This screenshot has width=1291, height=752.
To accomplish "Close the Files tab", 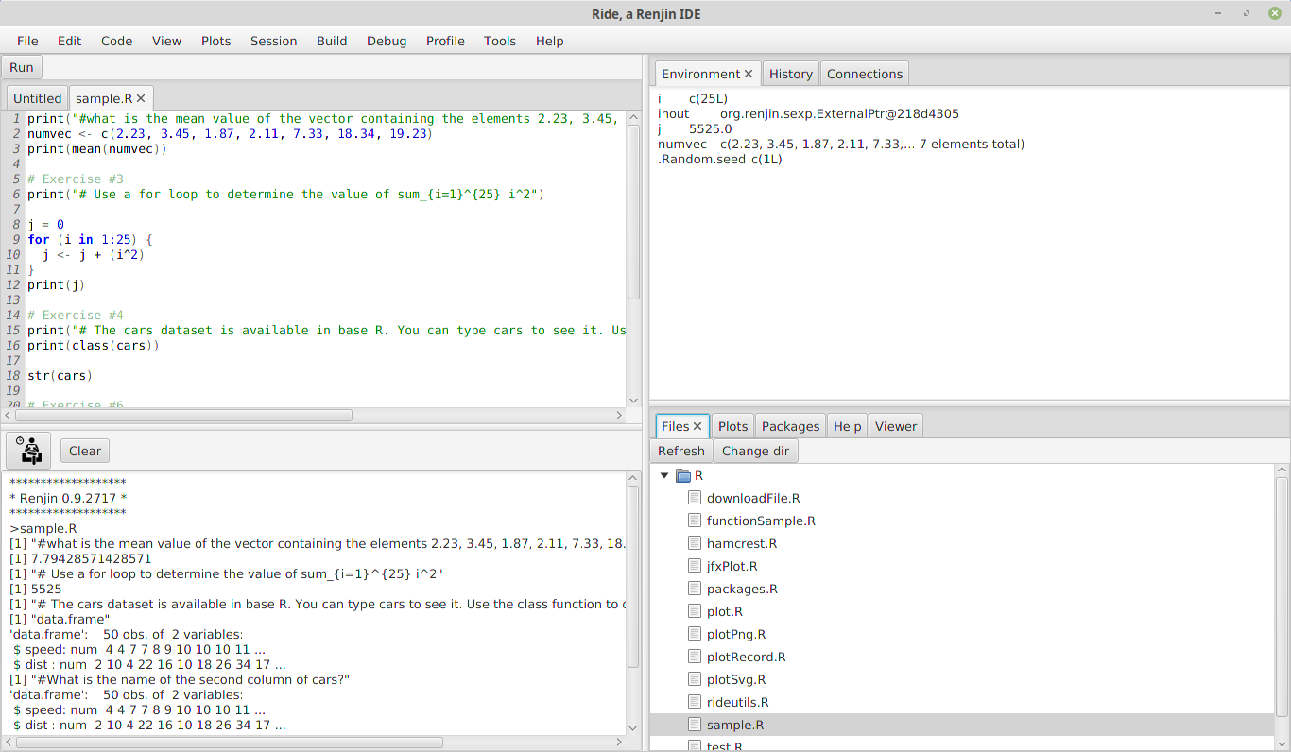I will point(697,426).
